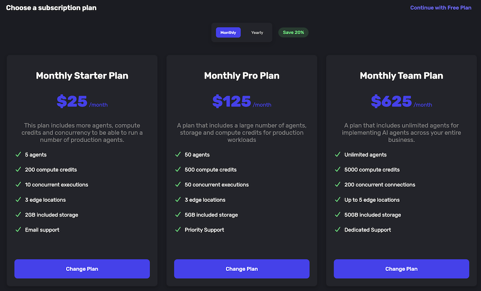Select the checkmark beside Email support
The image size is (481, 291).
coord(18,230)
